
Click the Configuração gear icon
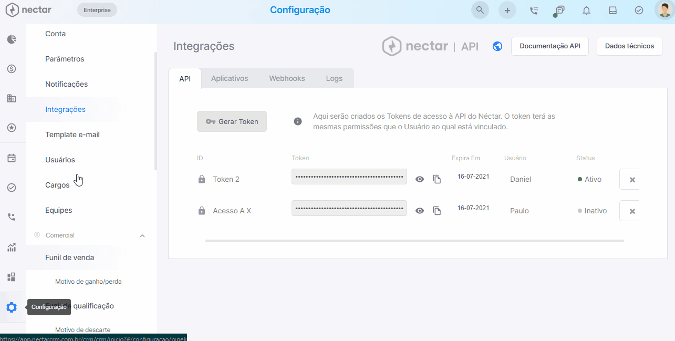click(12, 307)
